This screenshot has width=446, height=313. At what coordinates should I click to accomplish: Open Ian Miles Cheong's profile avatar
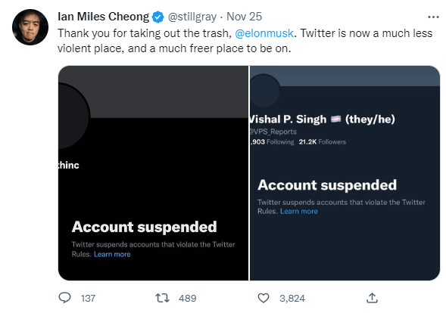[x=30, y=27]
